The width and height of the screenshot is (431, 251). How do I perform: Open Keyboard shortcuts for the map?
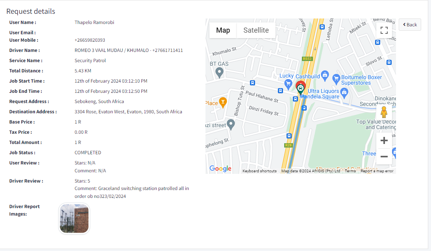(x=259, y=171)
